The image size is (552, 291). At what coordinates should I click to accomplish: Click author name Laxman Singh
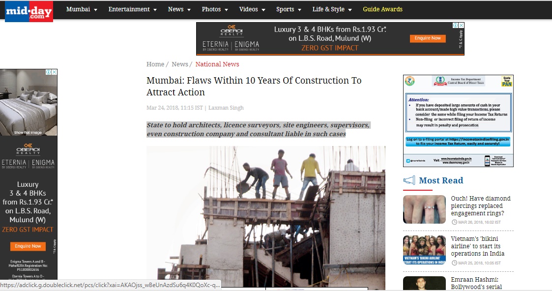[226, 108]
